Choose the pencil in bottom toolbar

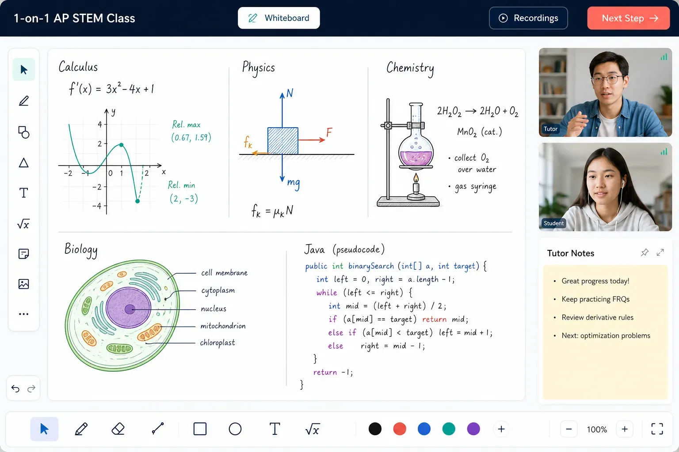[81, 429]
